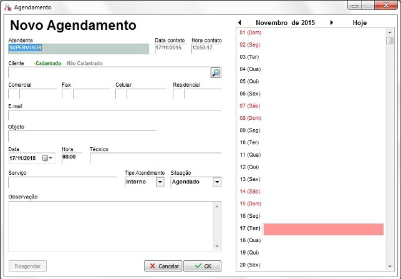Image resolution: width=401 pixels, height=279 pixels.
Task: Go to next month arrow
Action: tap(331, 22)
